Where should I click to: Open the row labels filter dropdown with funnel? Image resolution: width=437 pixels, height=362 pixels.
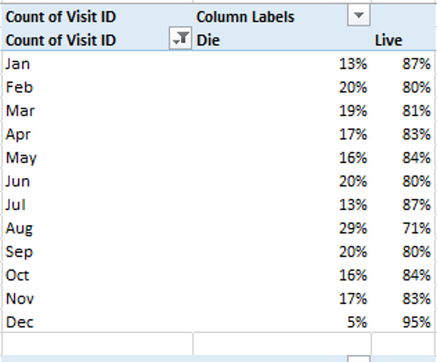180,40
